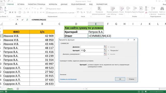Click the fx Insert Function icon

(27, 20)
